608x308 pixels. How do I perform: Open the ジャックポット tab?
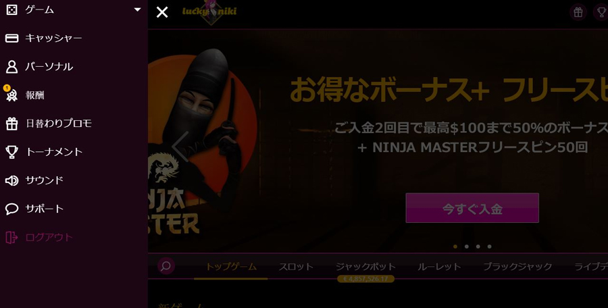pyautogui.click(x=365, y=267)
